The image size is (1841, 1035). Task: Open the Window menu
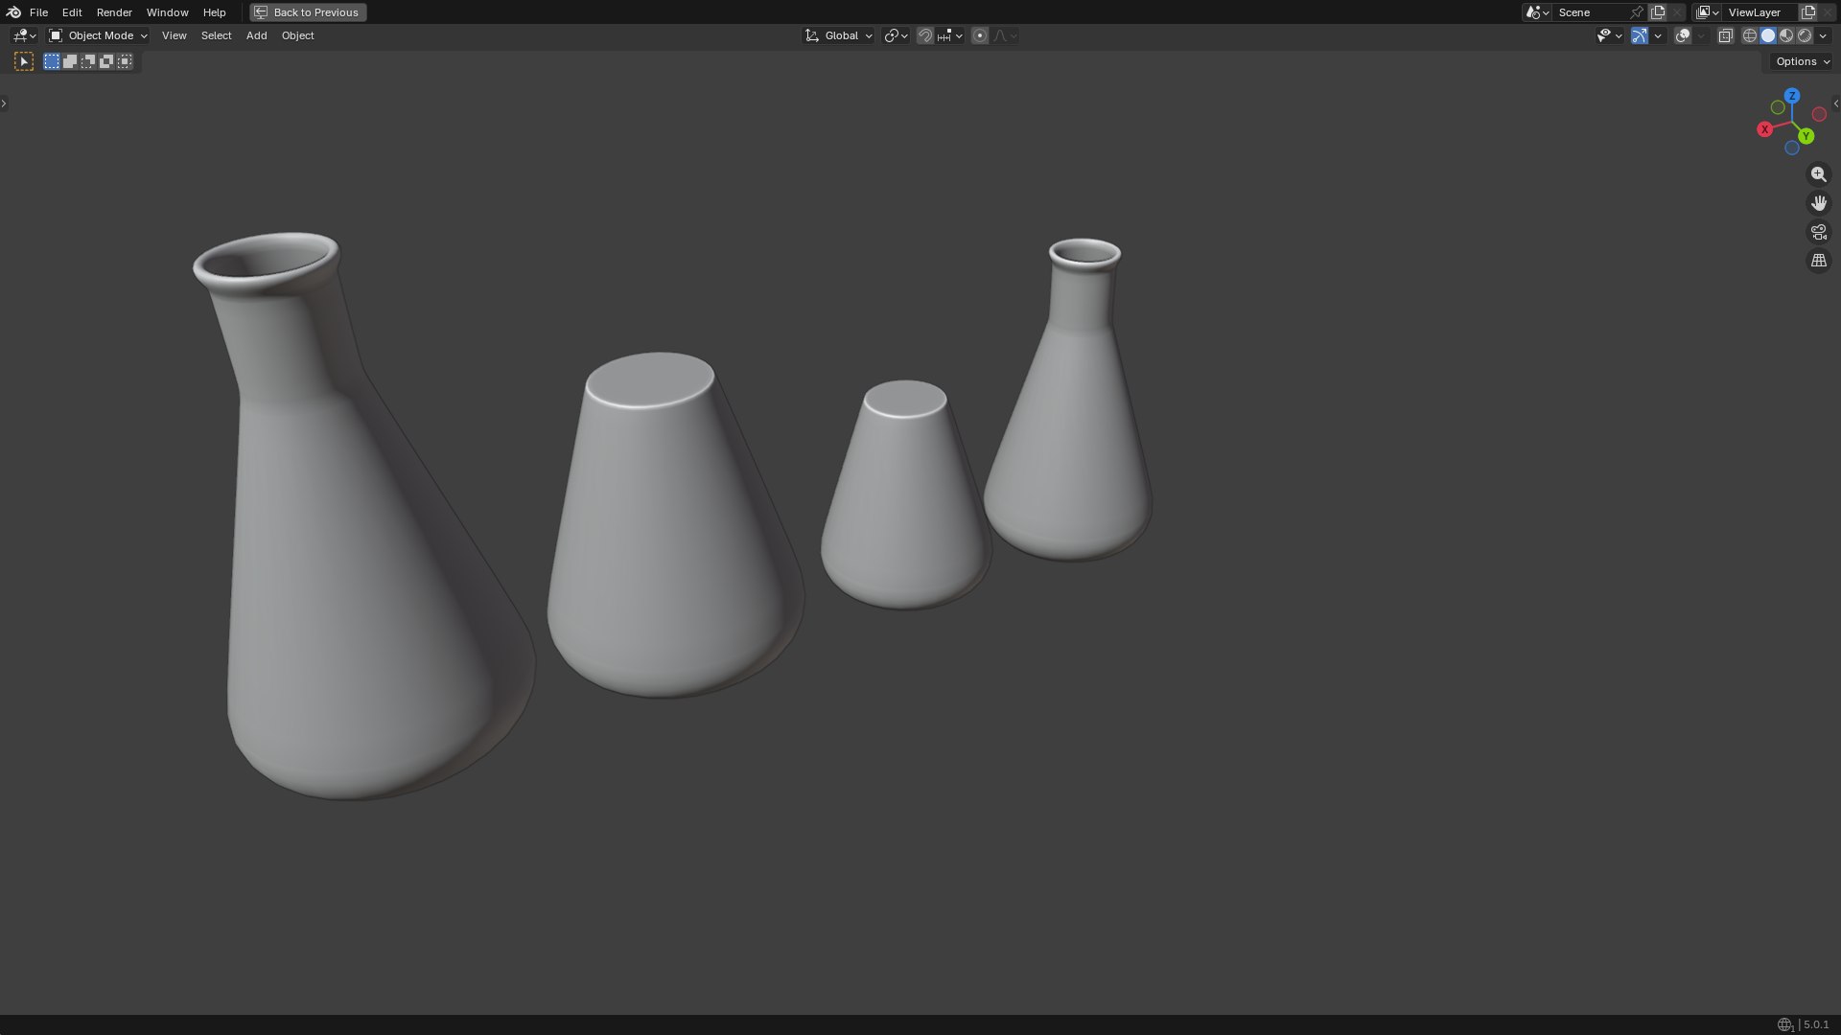pos(167,12)
